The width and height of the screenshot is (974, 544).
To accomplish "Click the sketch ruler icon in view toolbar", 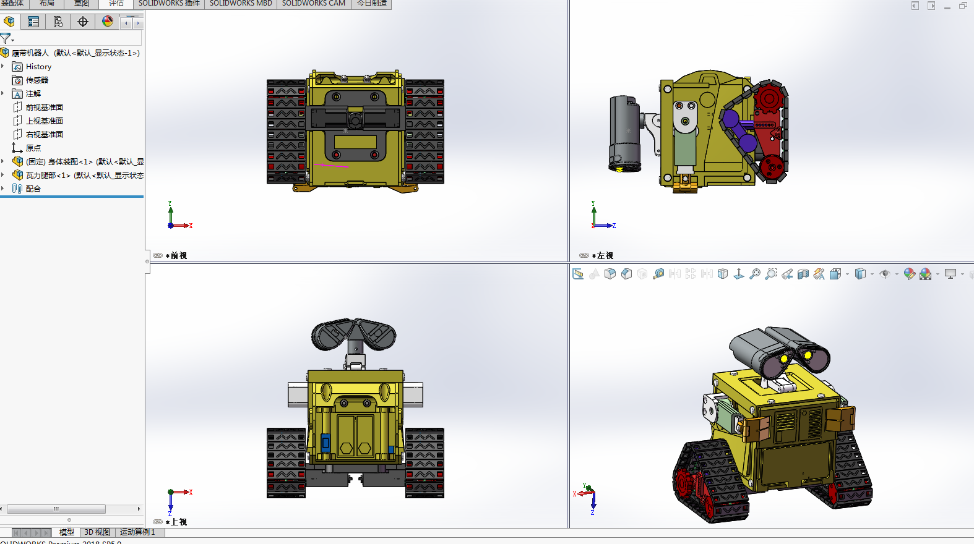I will (578, 274).
